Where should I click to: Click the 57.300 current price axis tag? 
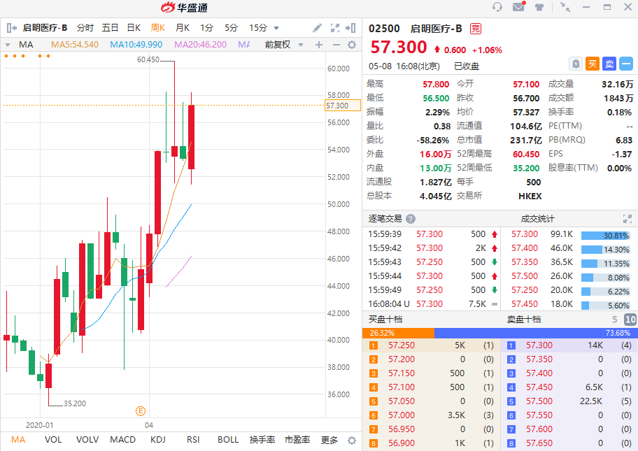(x=343, y=106)
